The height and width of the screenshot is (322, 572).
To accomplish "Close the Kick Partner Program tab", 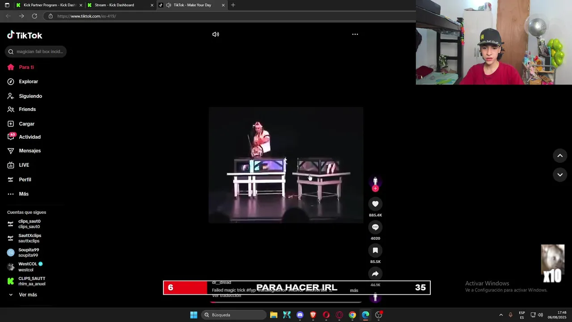I will (81, 5).
